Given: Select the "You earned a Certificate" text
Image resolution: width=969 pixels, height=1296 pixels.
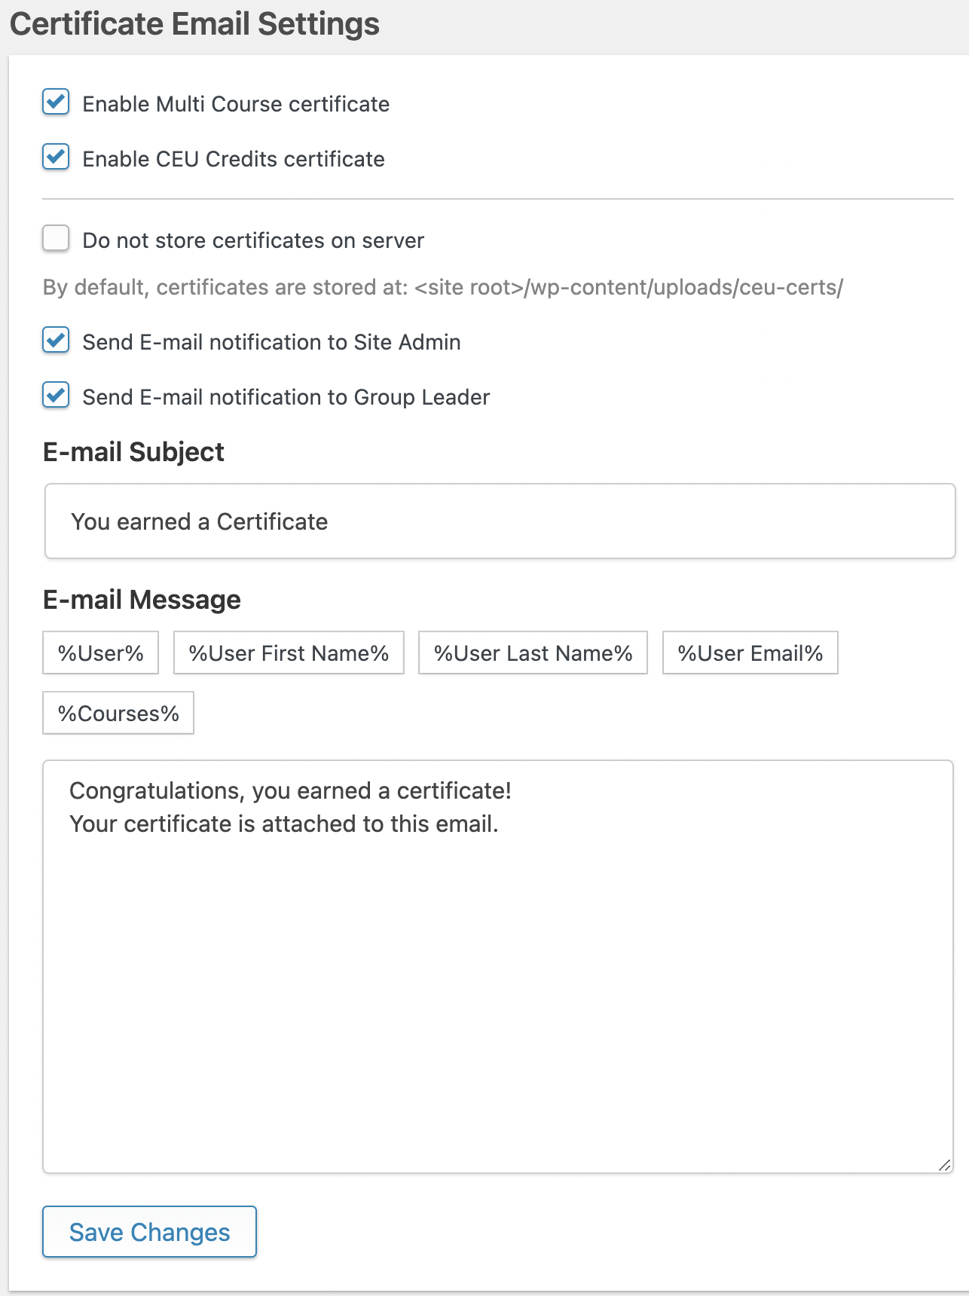Looking at the screenshot, I should click(199, 521).
